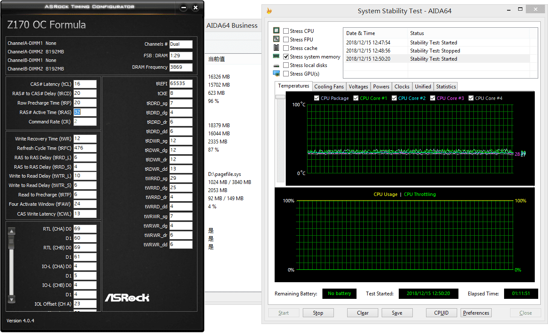Image resolution: width=548 pixels, height=333 pixels.
Task: Close the ASRock Timing Configurator window
Action: pos(195,8)
